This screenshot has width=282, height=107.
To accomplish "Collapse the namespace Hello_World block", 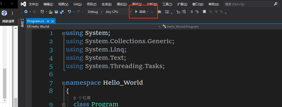I will click(64, 83).
